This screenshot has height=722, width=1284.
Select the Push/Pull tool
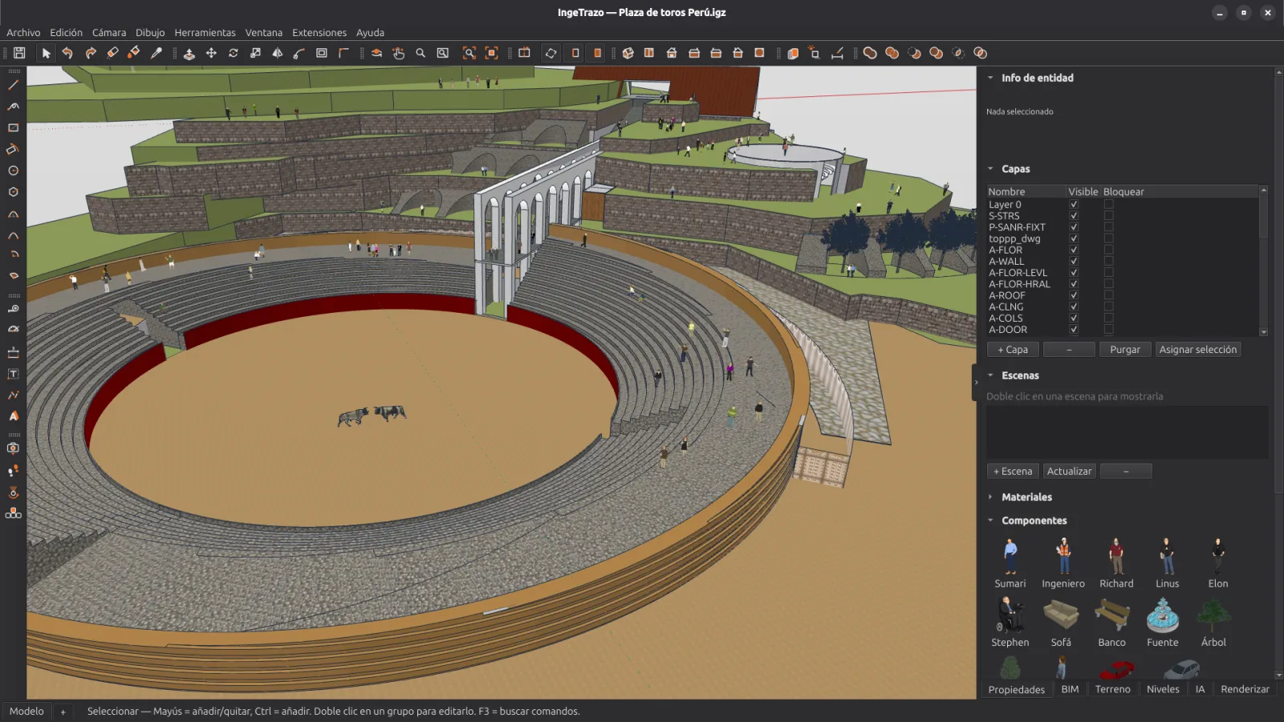tap(189, 53)
